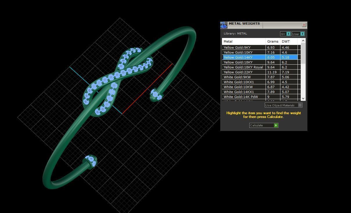This screenshot has height=213, width=351.
Task: Click the metal list scrollbar thumb
Action: click(x=303, y=53)
